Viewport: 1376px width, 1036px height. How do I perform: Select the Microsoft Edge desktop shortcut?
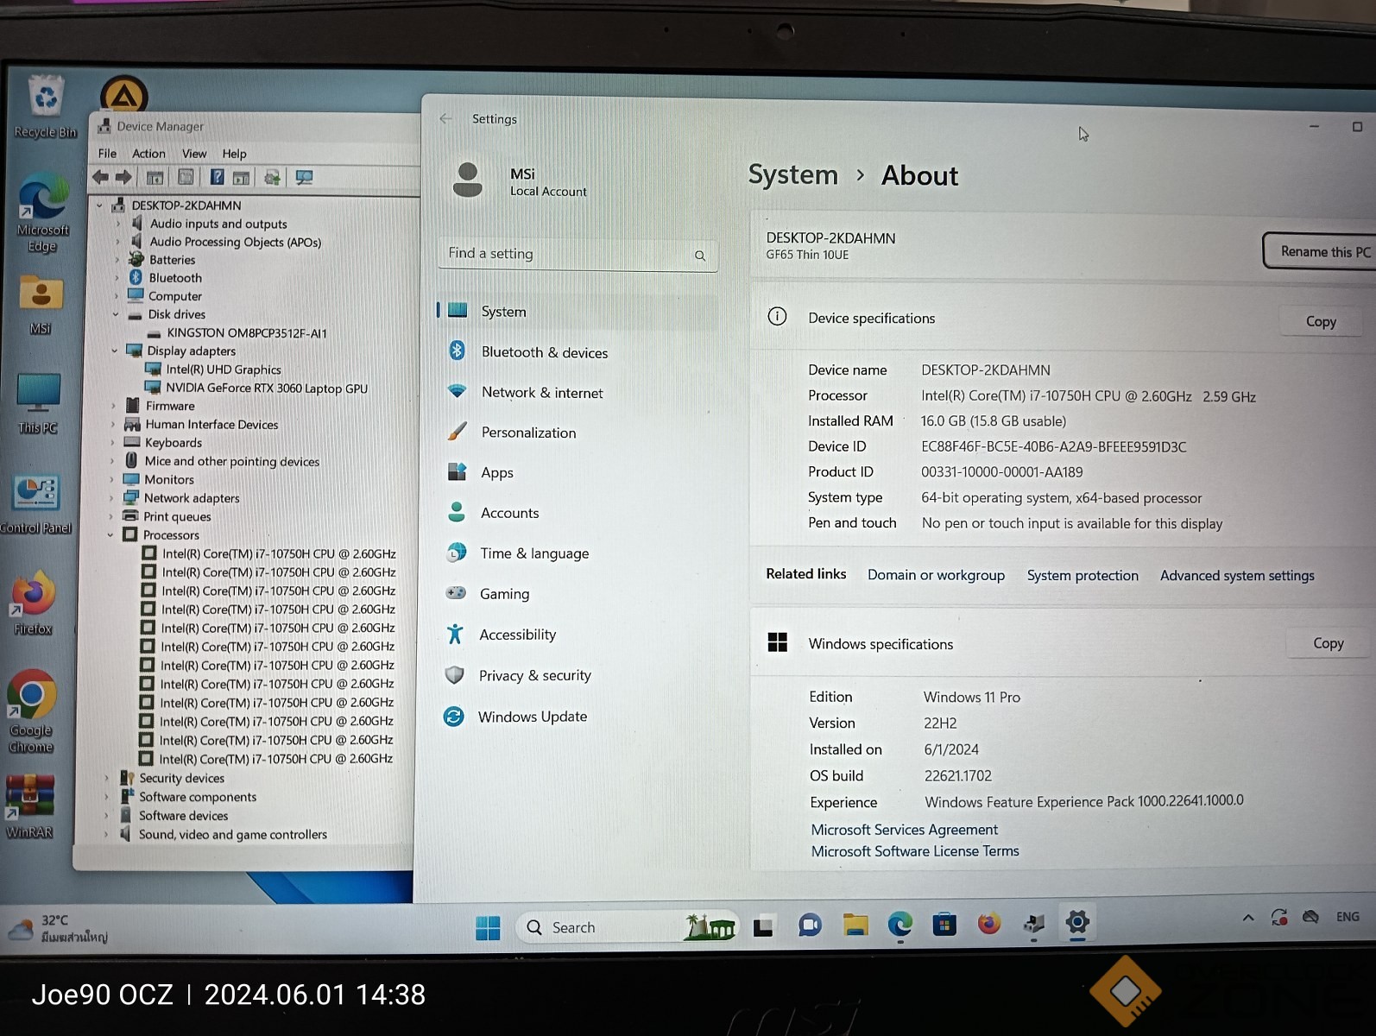tap(42, 213)
